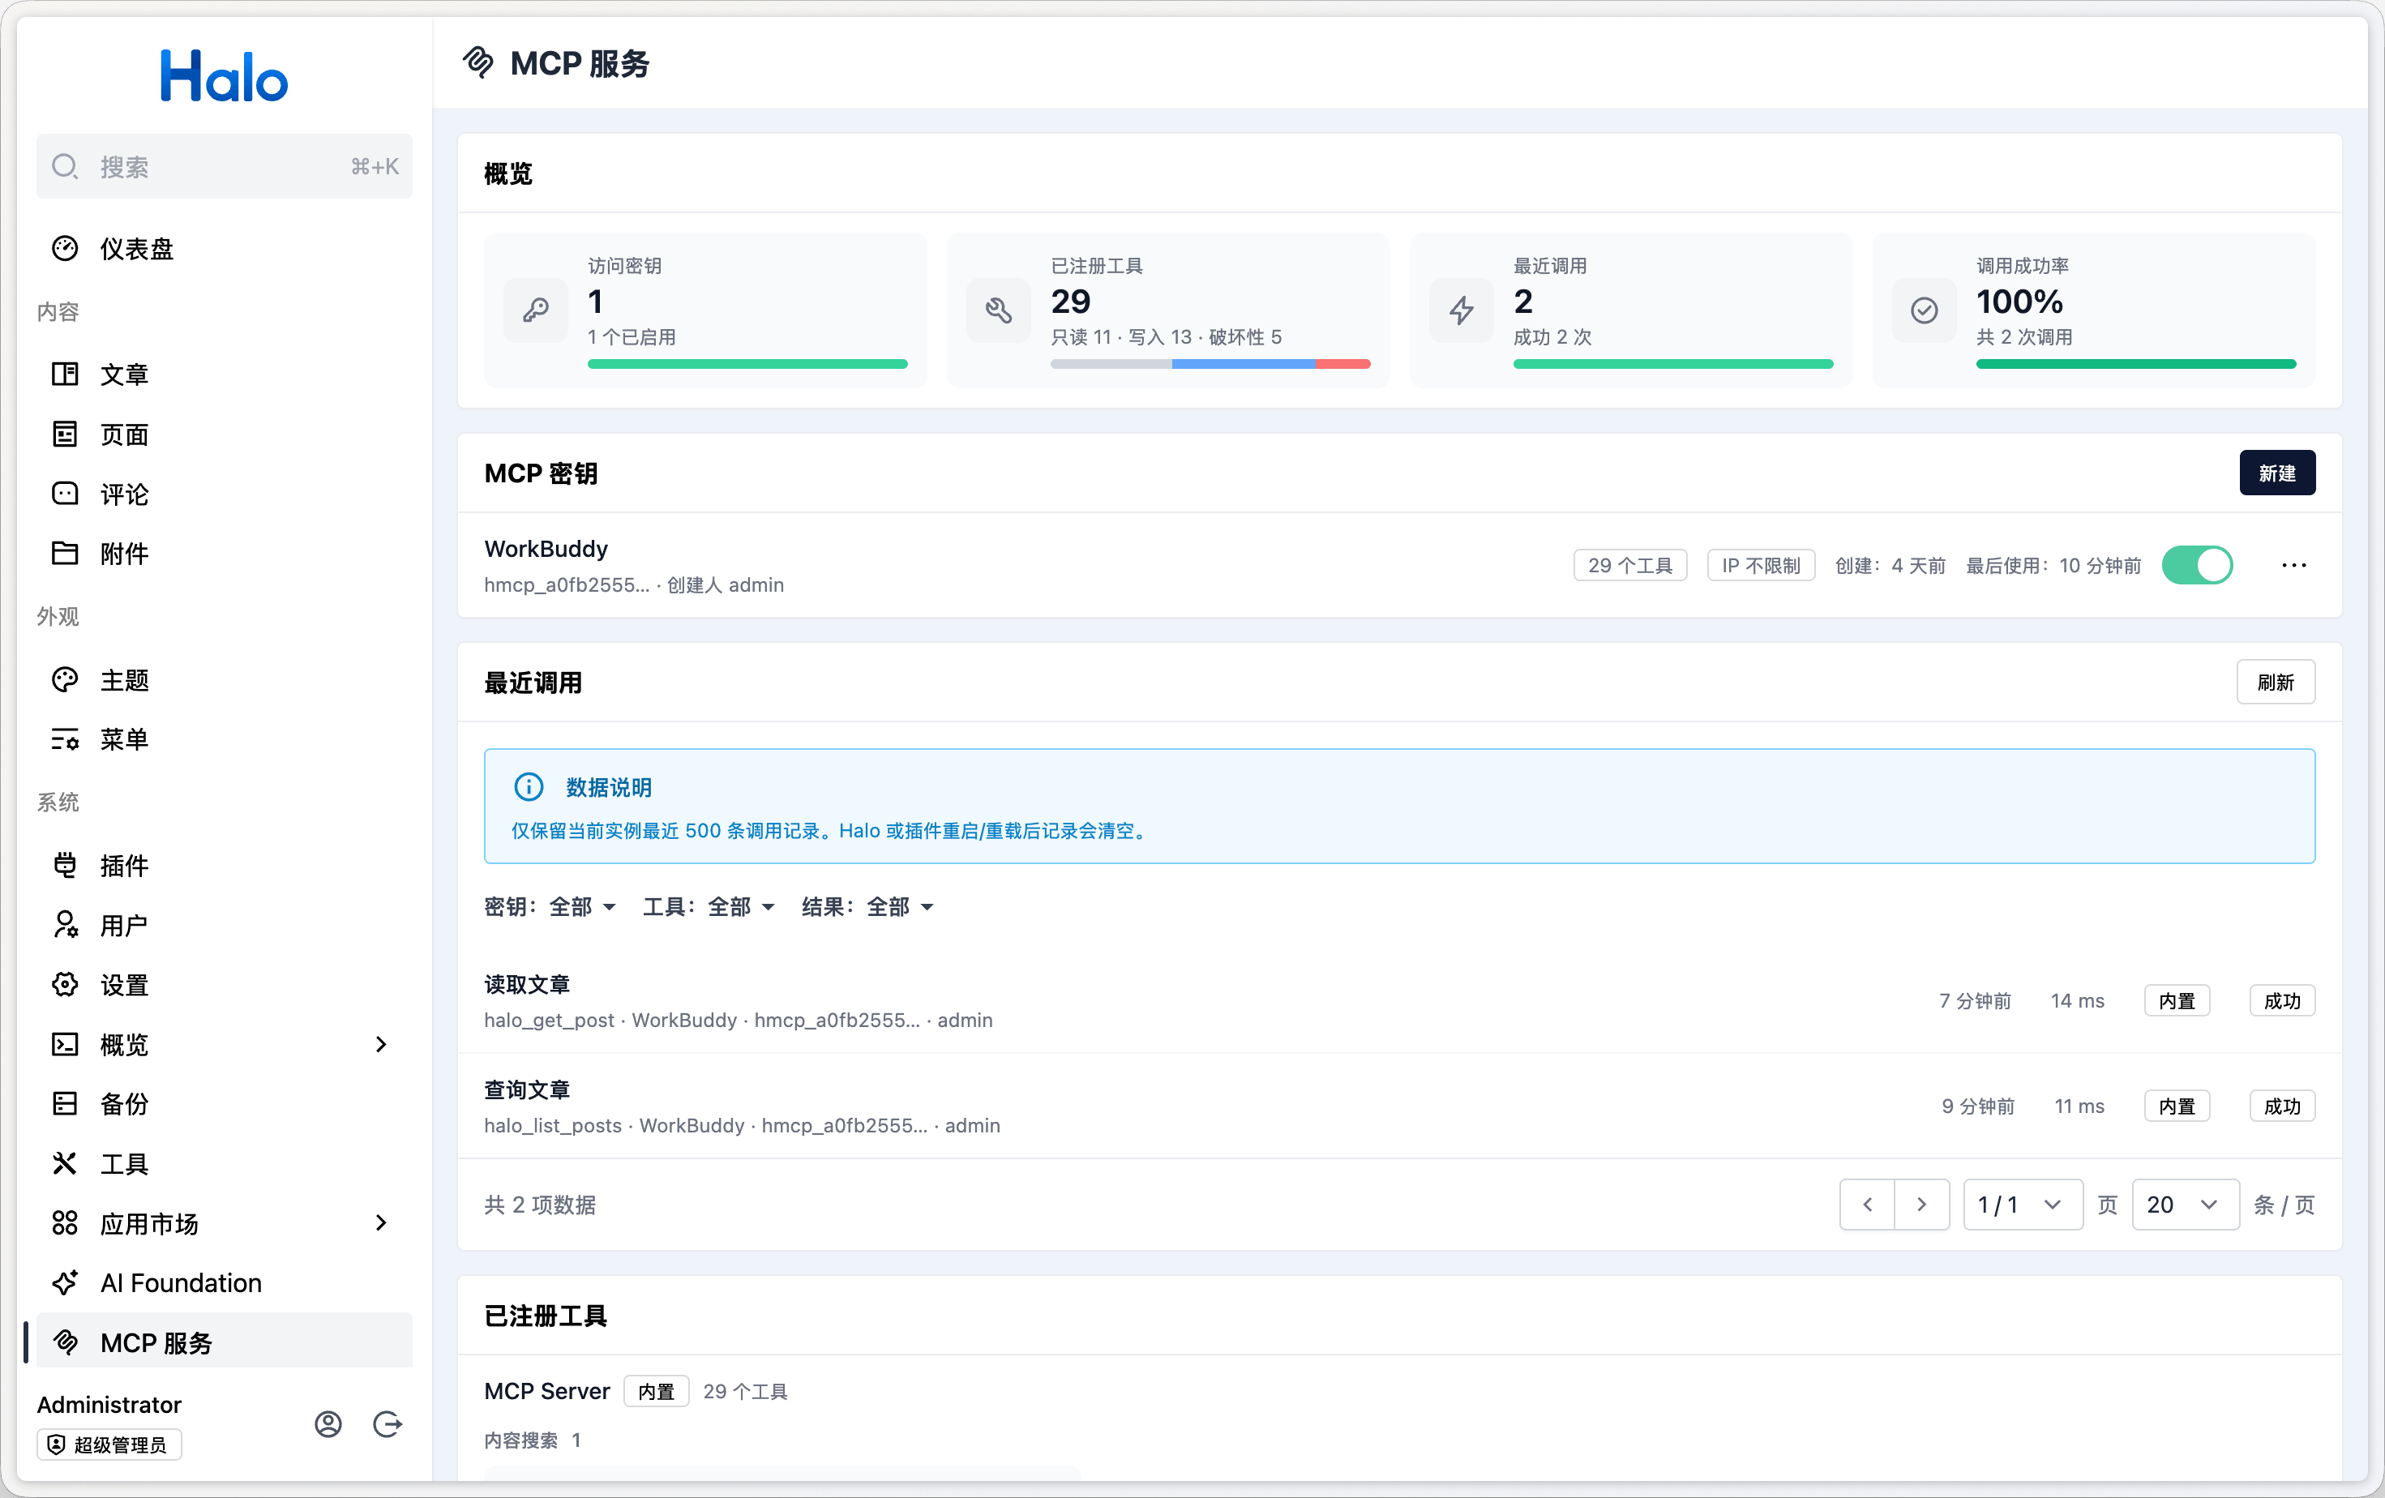Click the 共 2 项数据 total count
Viewport: 2385px width, 1498px height.
(x=540, y=1204)
